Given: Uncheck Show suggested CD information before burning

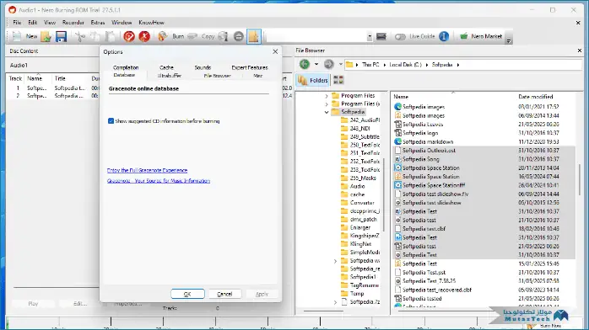Looking at the screenshot, I should pos(111,121).
